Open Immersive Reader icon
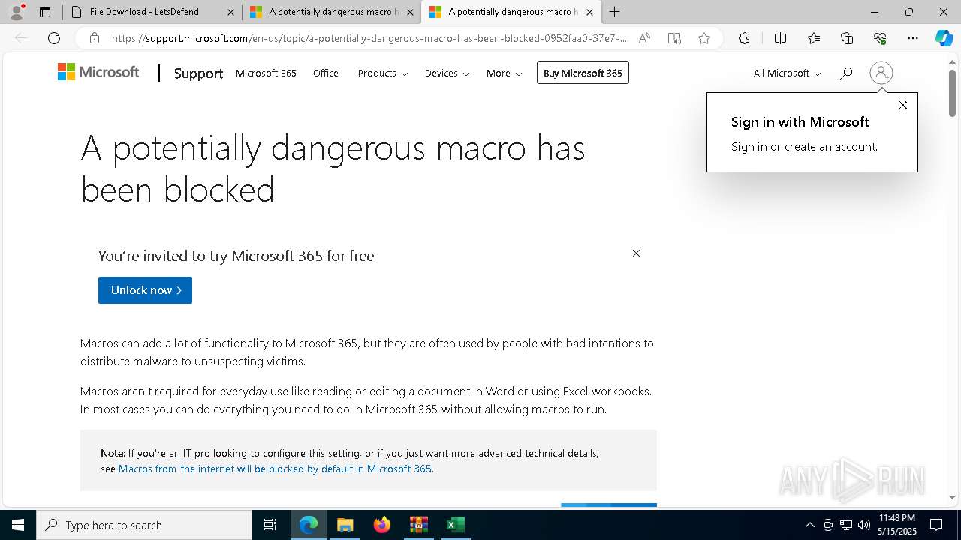 [674, 38]
